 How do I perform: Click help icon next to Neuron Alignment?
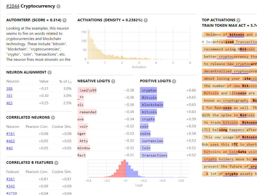[50, 72]
